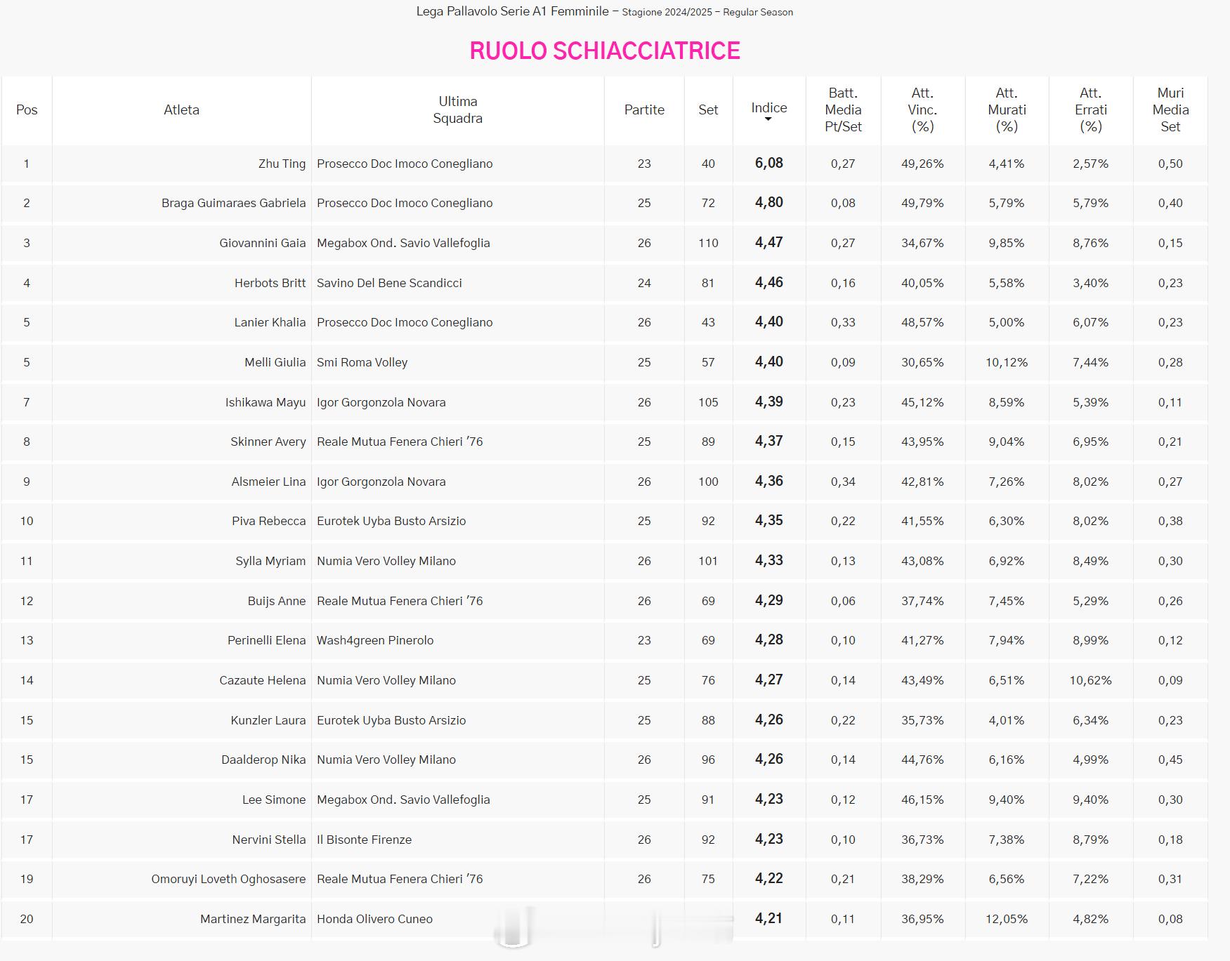
Task: Click Att. Vinc. value 49,79%
Action: (x=922, y=203)
